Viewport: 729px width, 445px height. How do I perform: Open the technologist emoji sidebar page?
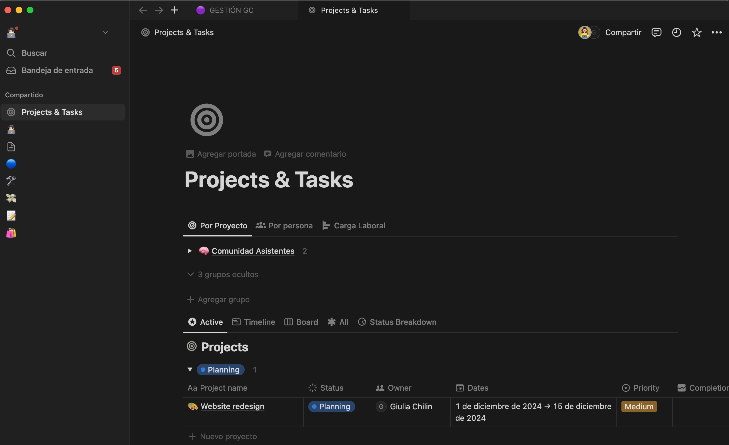[x=11, y=129]
